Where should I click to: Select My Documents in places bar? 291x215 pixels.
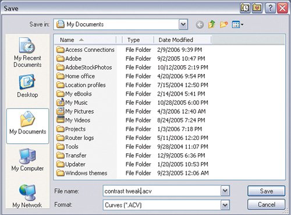(27, 126)
